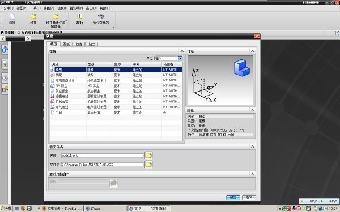Click the first (top) icon in the left sidebar
340x212 pixels.
(5, 50)
